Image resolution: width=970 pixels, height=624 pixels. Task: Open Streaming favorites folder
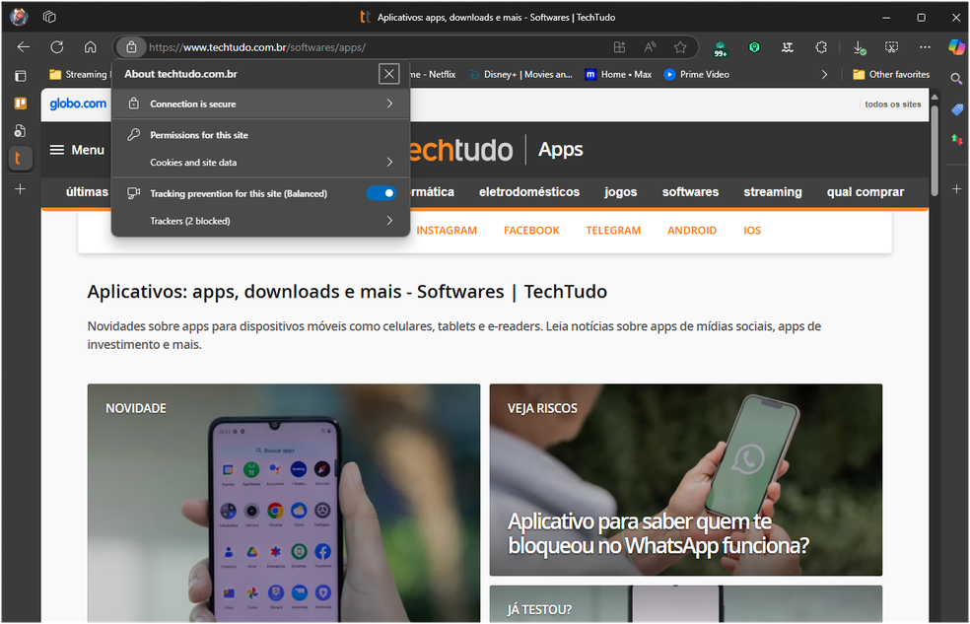pos(80,74)
